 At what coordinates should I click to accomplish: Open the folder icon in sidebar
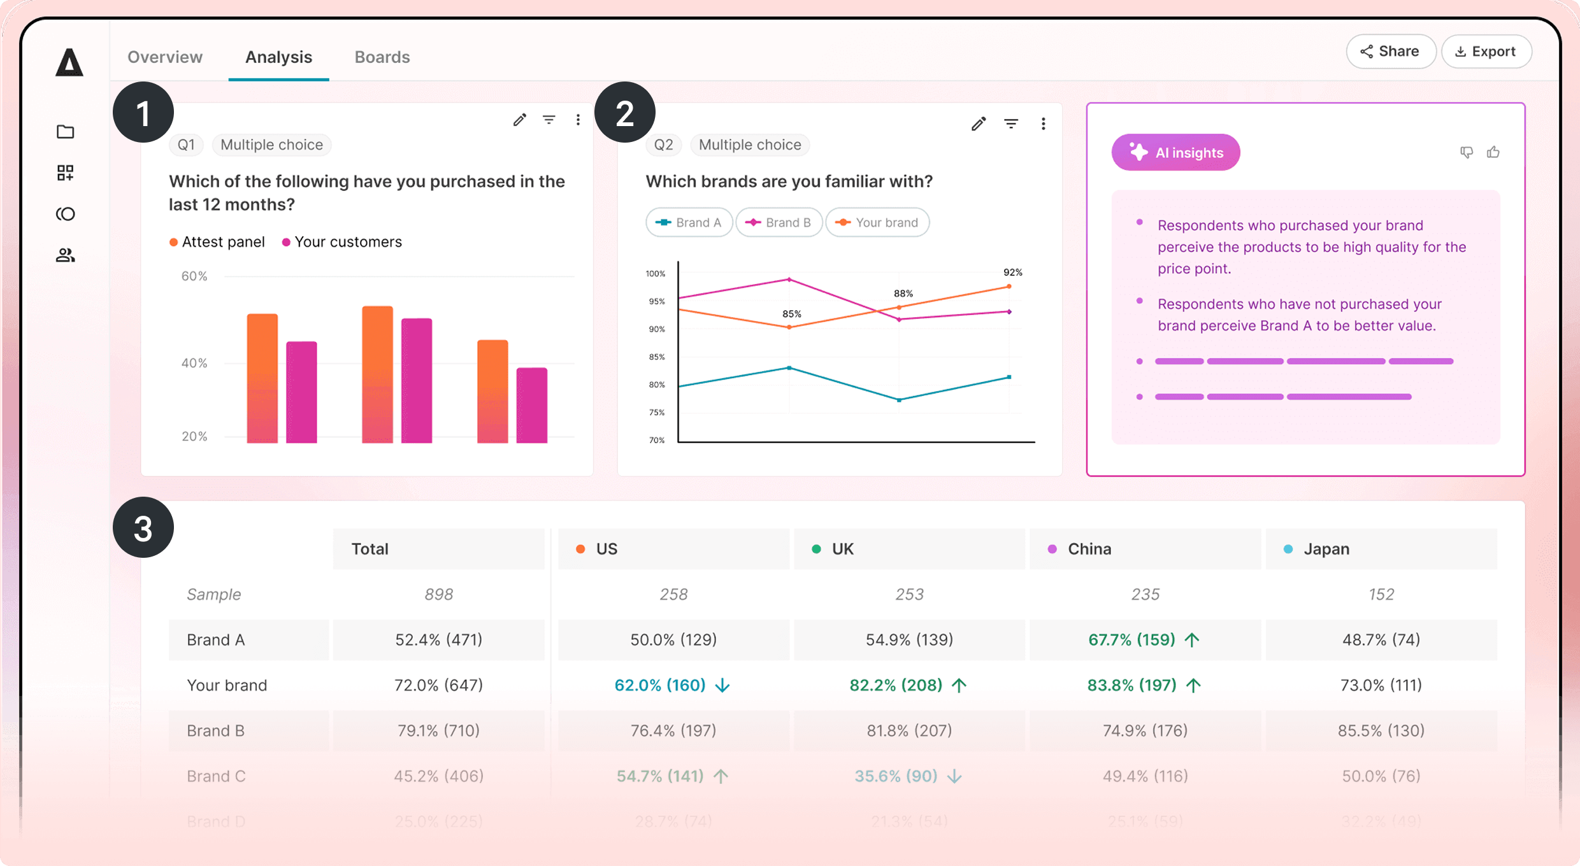[66, 132]
